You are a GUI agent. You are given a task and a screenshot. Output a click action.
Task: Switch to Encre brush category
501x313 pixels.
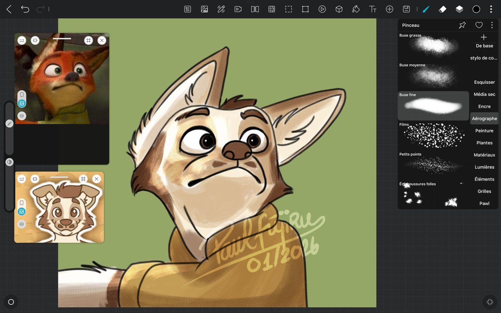pos(484,106)
